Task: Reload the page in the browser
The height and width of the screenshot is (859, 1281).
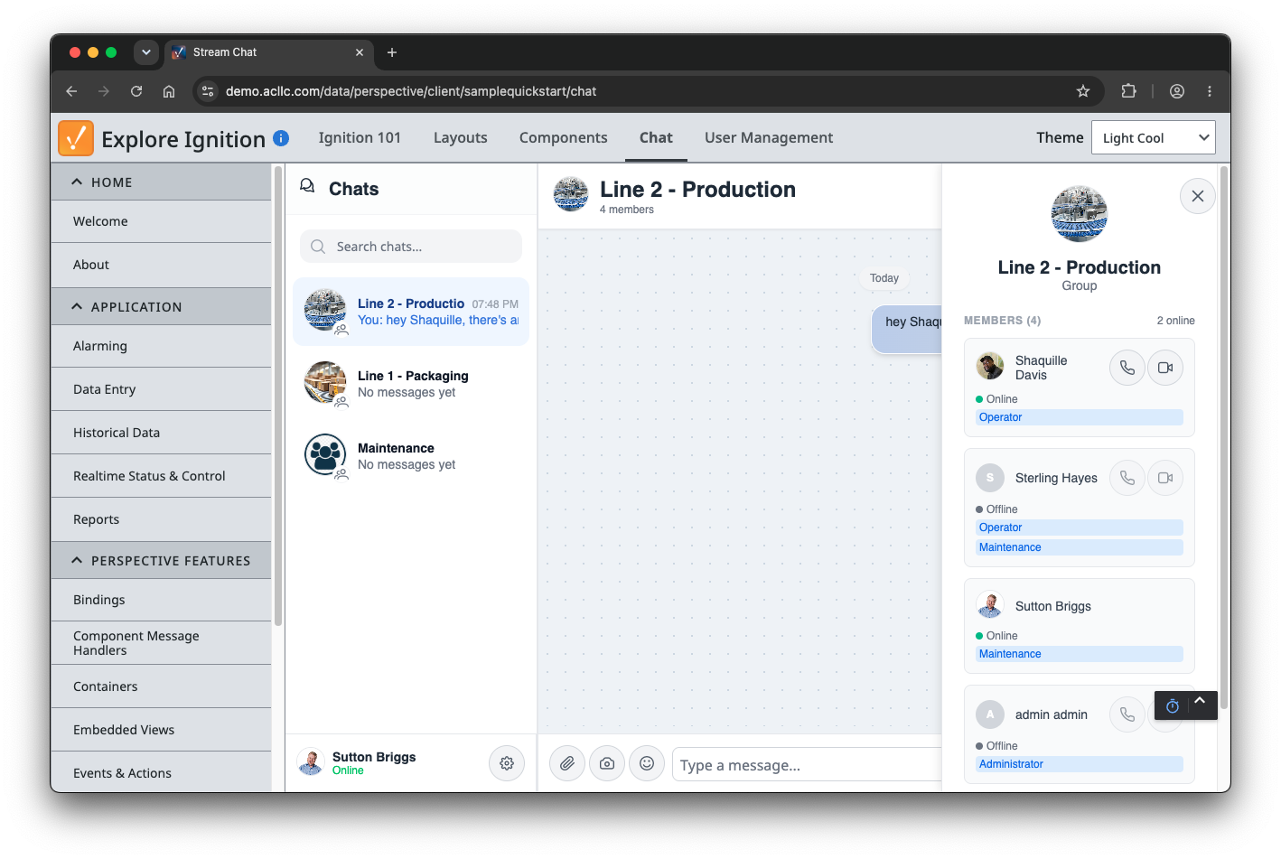Action: click(x=136, y=91)
